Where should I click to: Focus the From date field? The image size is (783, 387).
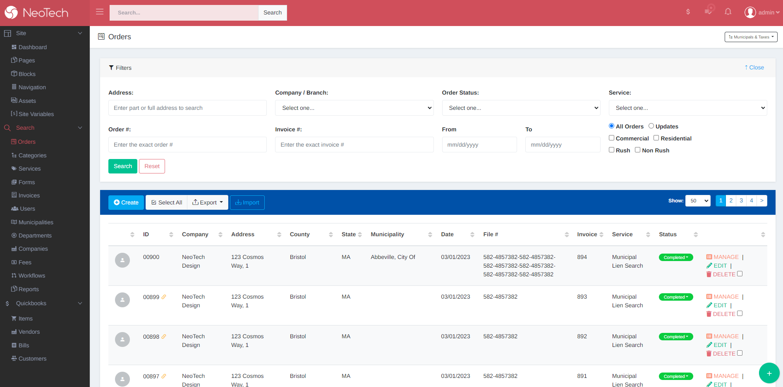[479, 145]
